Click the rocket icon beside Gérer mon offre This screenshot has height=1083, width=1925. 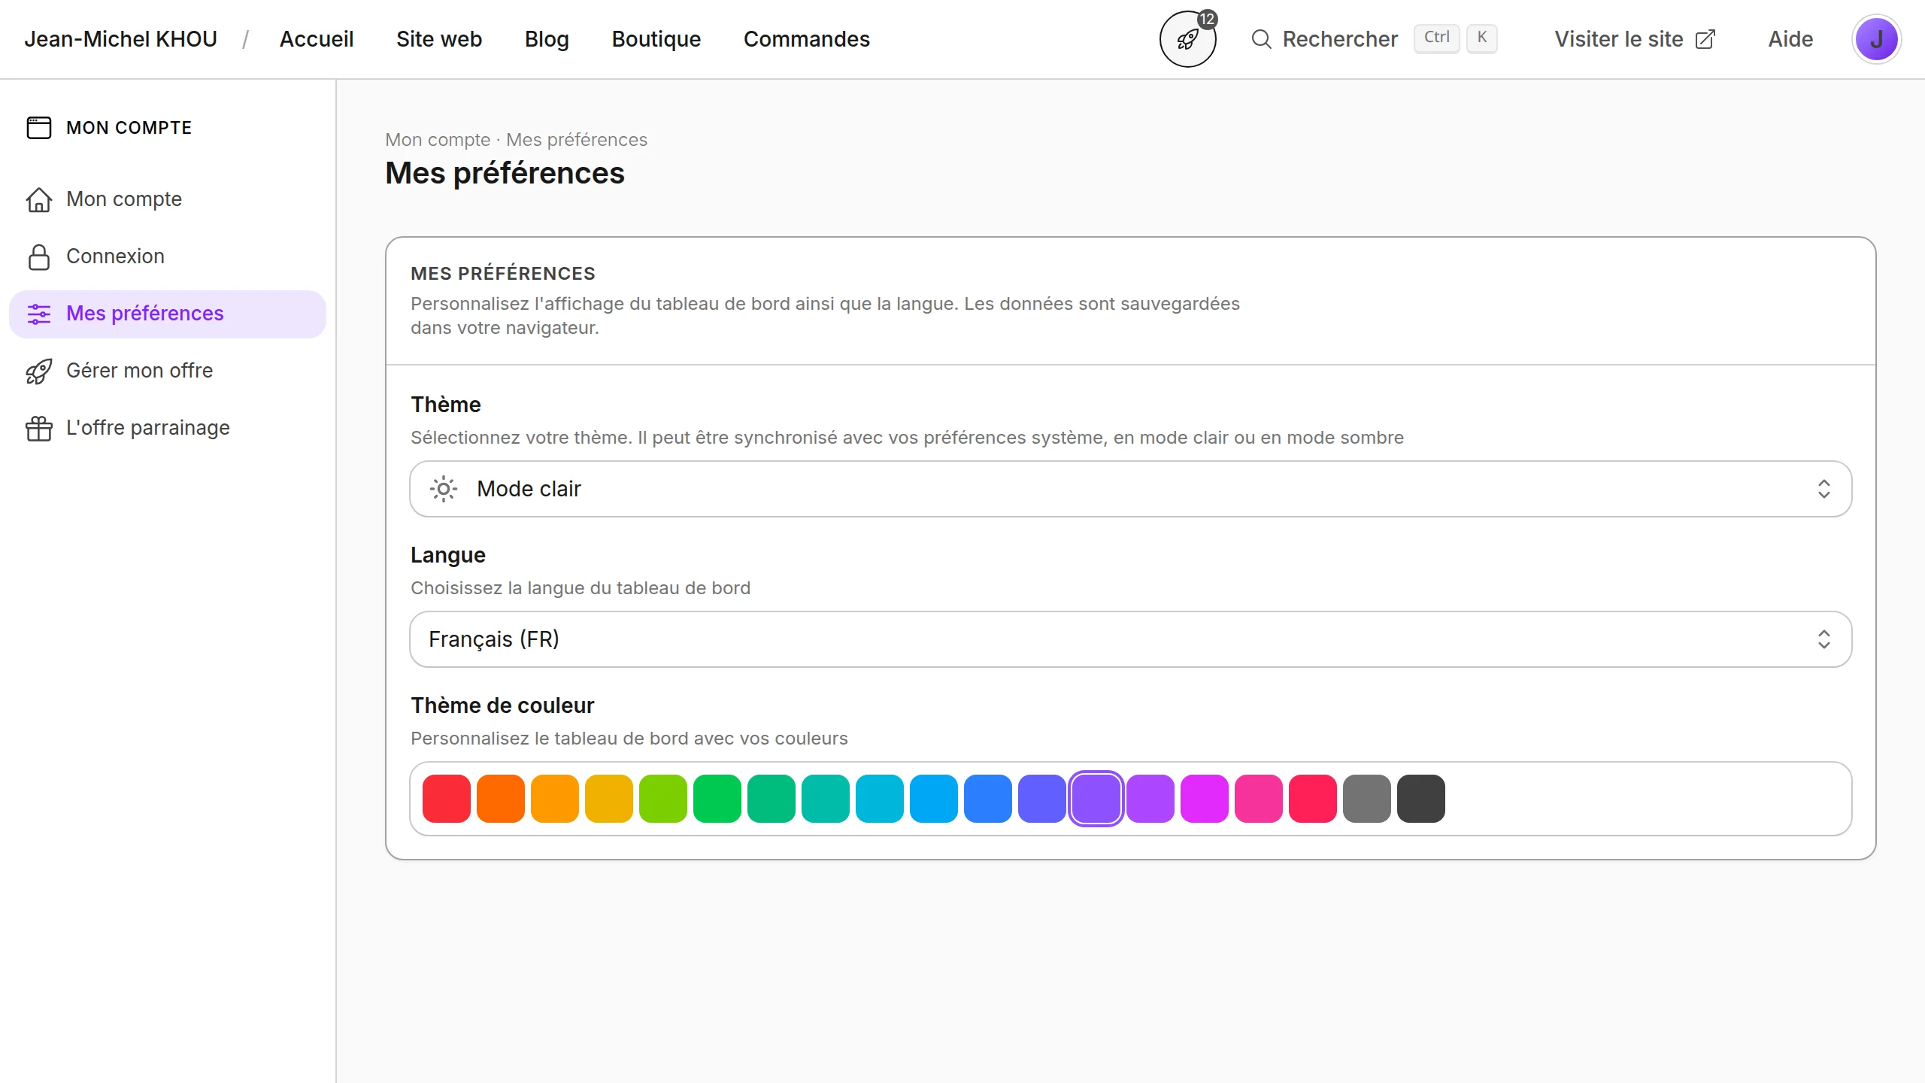[39, 371]
